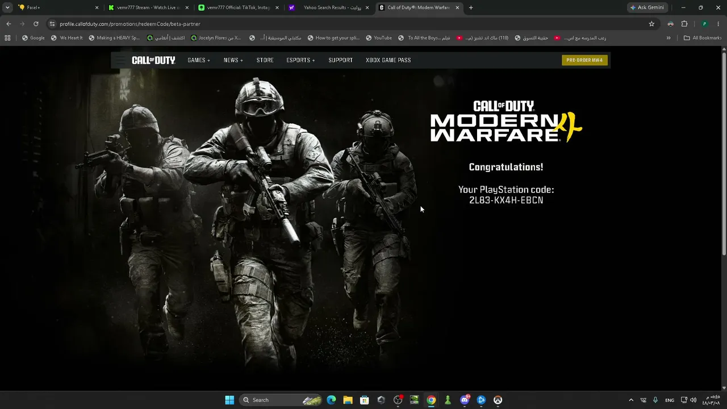
Task: Open the Battle.net taskbar icon
Action: 481,400
